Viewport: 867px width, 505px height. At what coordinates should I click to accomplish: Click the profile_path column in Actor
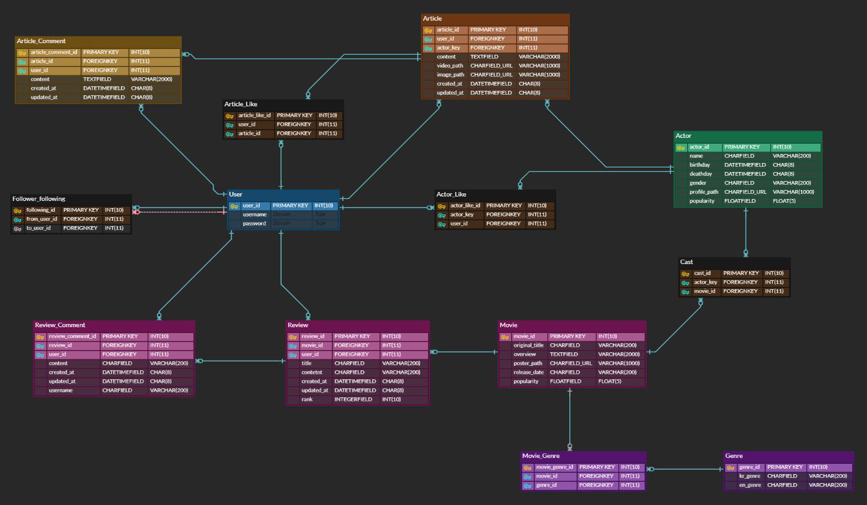(x=704, y=192)
